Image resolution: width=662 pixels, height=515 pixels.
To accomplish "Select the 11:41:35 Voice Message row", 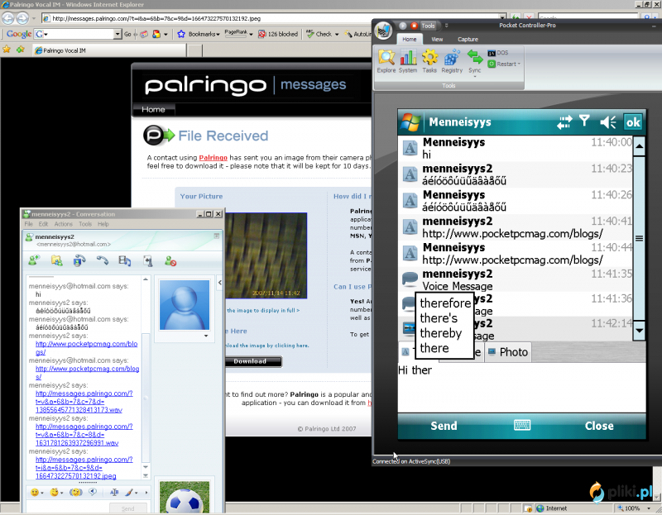I will point(515,280).
